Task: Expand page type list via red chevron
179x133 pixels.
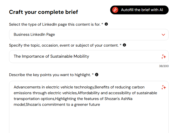Action: coord(163,35)
